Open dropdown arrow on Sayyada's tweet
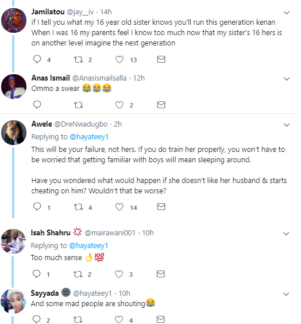This screenshot has width=301, height=324. coord(286,294)
